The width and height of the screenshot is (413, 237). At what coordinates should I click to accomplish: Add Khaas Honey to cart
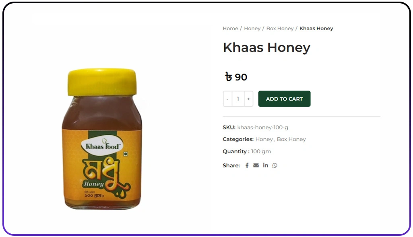pos(284,99)
